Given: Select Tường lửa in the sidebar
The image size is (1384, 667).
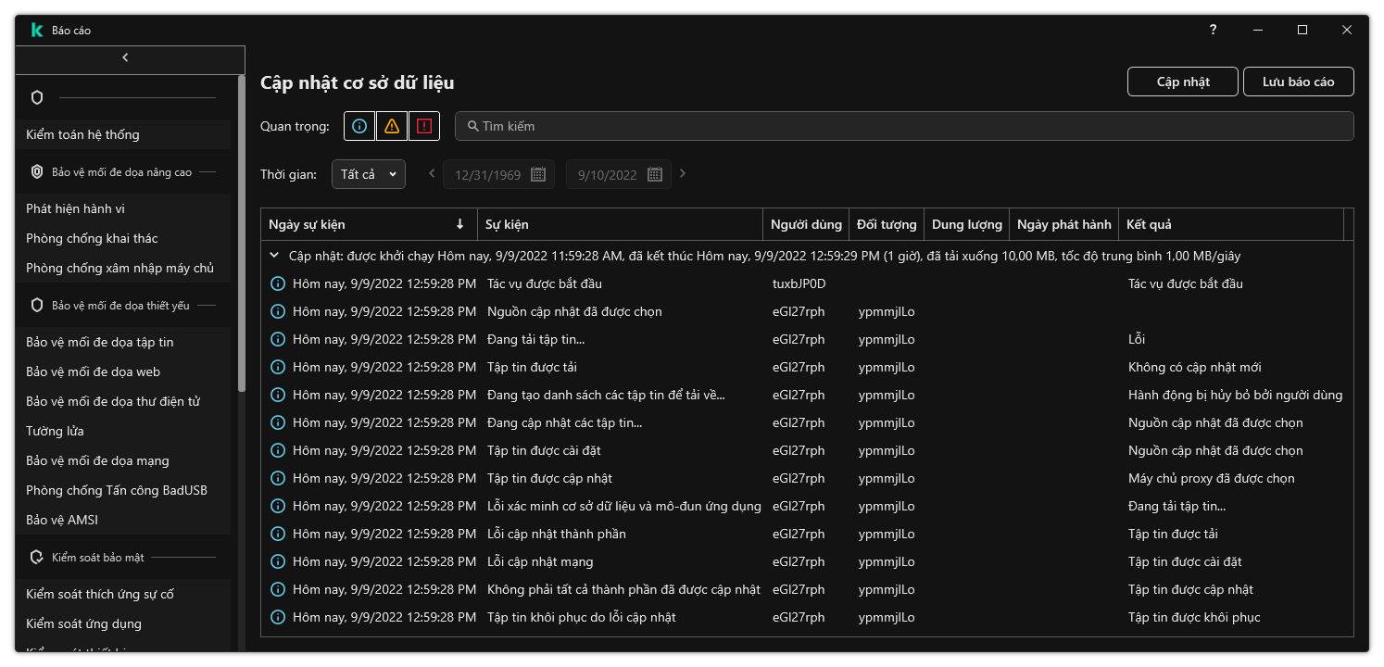Looking at the screenshot, I should pos(56,431).
